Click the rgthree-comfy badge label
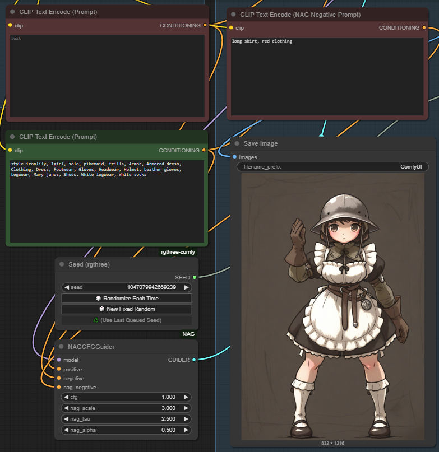The image size is (439, 452). click(x=178, y=252)
